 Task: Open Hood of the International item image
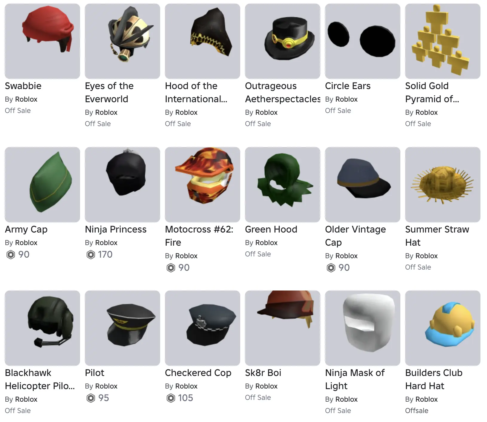[203, 41]
